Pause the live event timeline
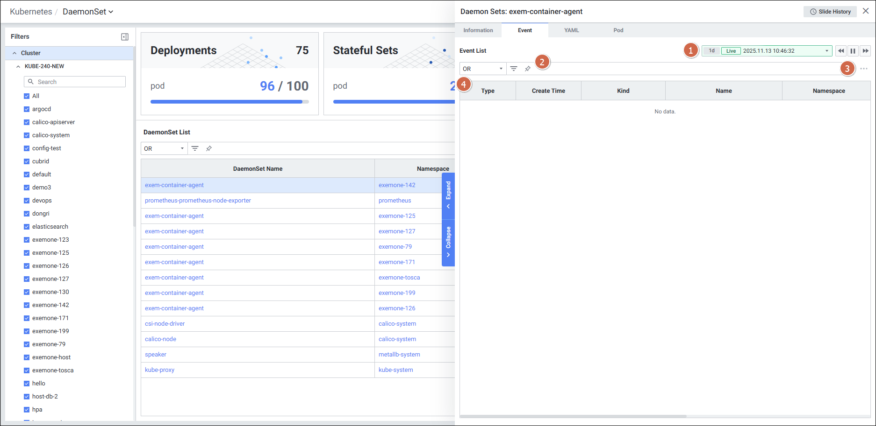 tap(853, 51)
